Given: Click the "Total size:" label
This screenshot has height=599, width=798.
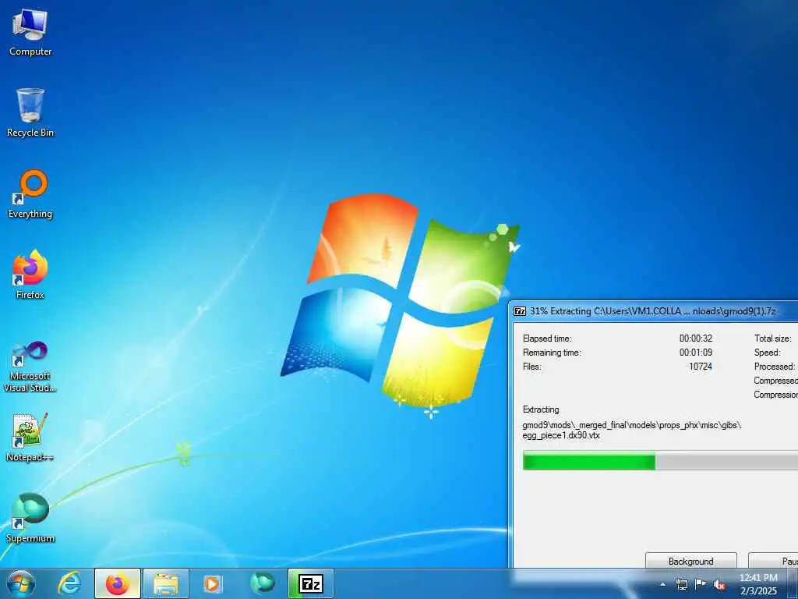Looking at the screenshot, I should pyautogui.click(x=772, y=338).
